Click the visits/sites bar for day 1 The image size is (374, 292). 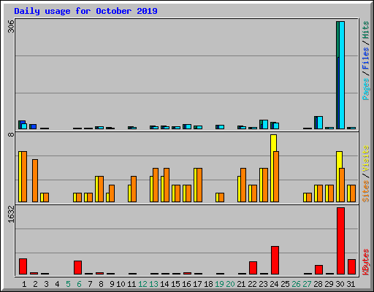click(23, 177)
